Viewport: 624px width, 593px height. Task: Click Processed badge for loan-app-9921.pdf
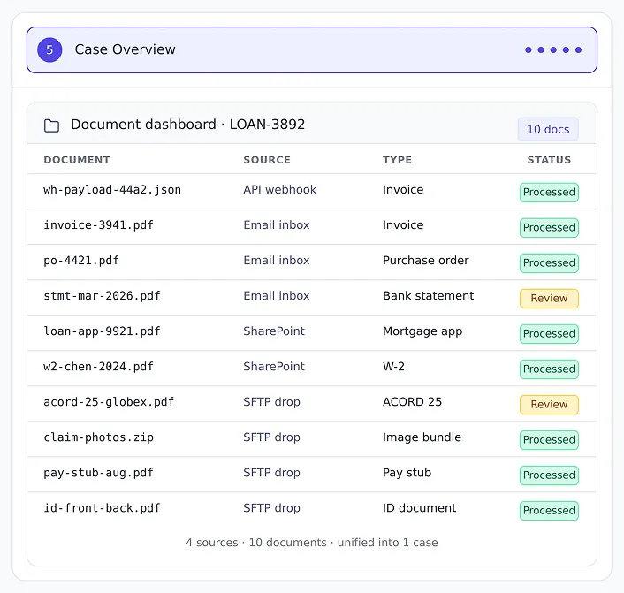[549, 334]
